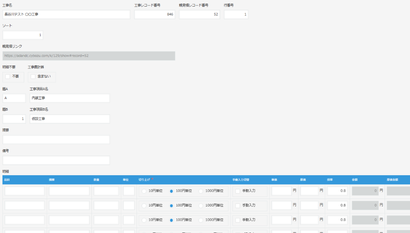Click the 単価 field in the first row
Viewport: 410px width, 233px height.
tap(281, 191)
